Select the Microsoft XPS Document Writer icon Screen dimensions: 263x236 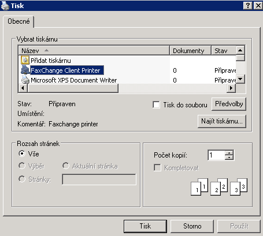25,80
